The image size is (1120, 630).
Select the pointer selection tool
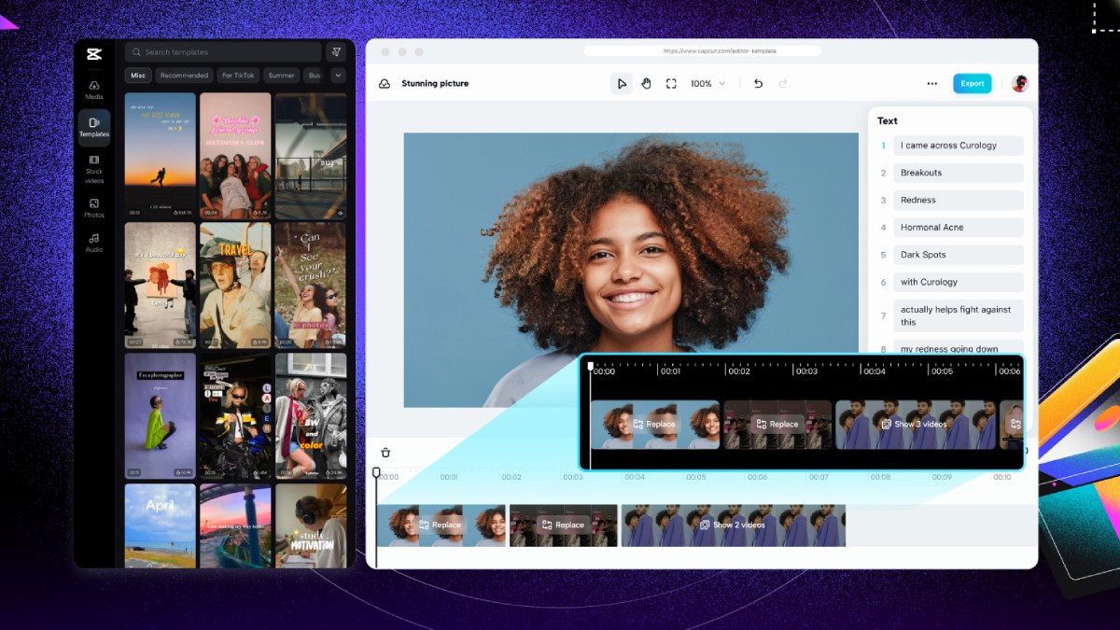click(622, 84)
